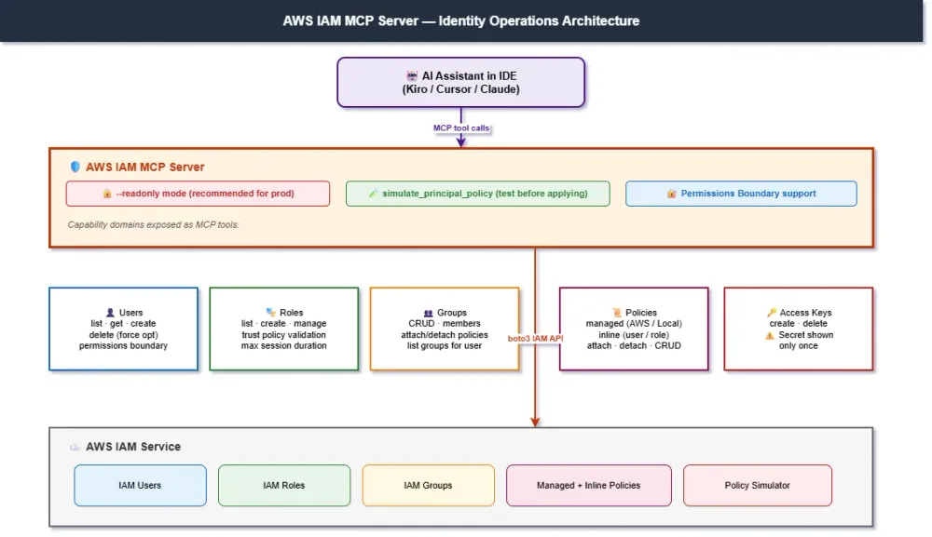The width and height of the screenshot is (932, 537).
Task: Click the scroll icon beside Policies
Action: (617, 313)
